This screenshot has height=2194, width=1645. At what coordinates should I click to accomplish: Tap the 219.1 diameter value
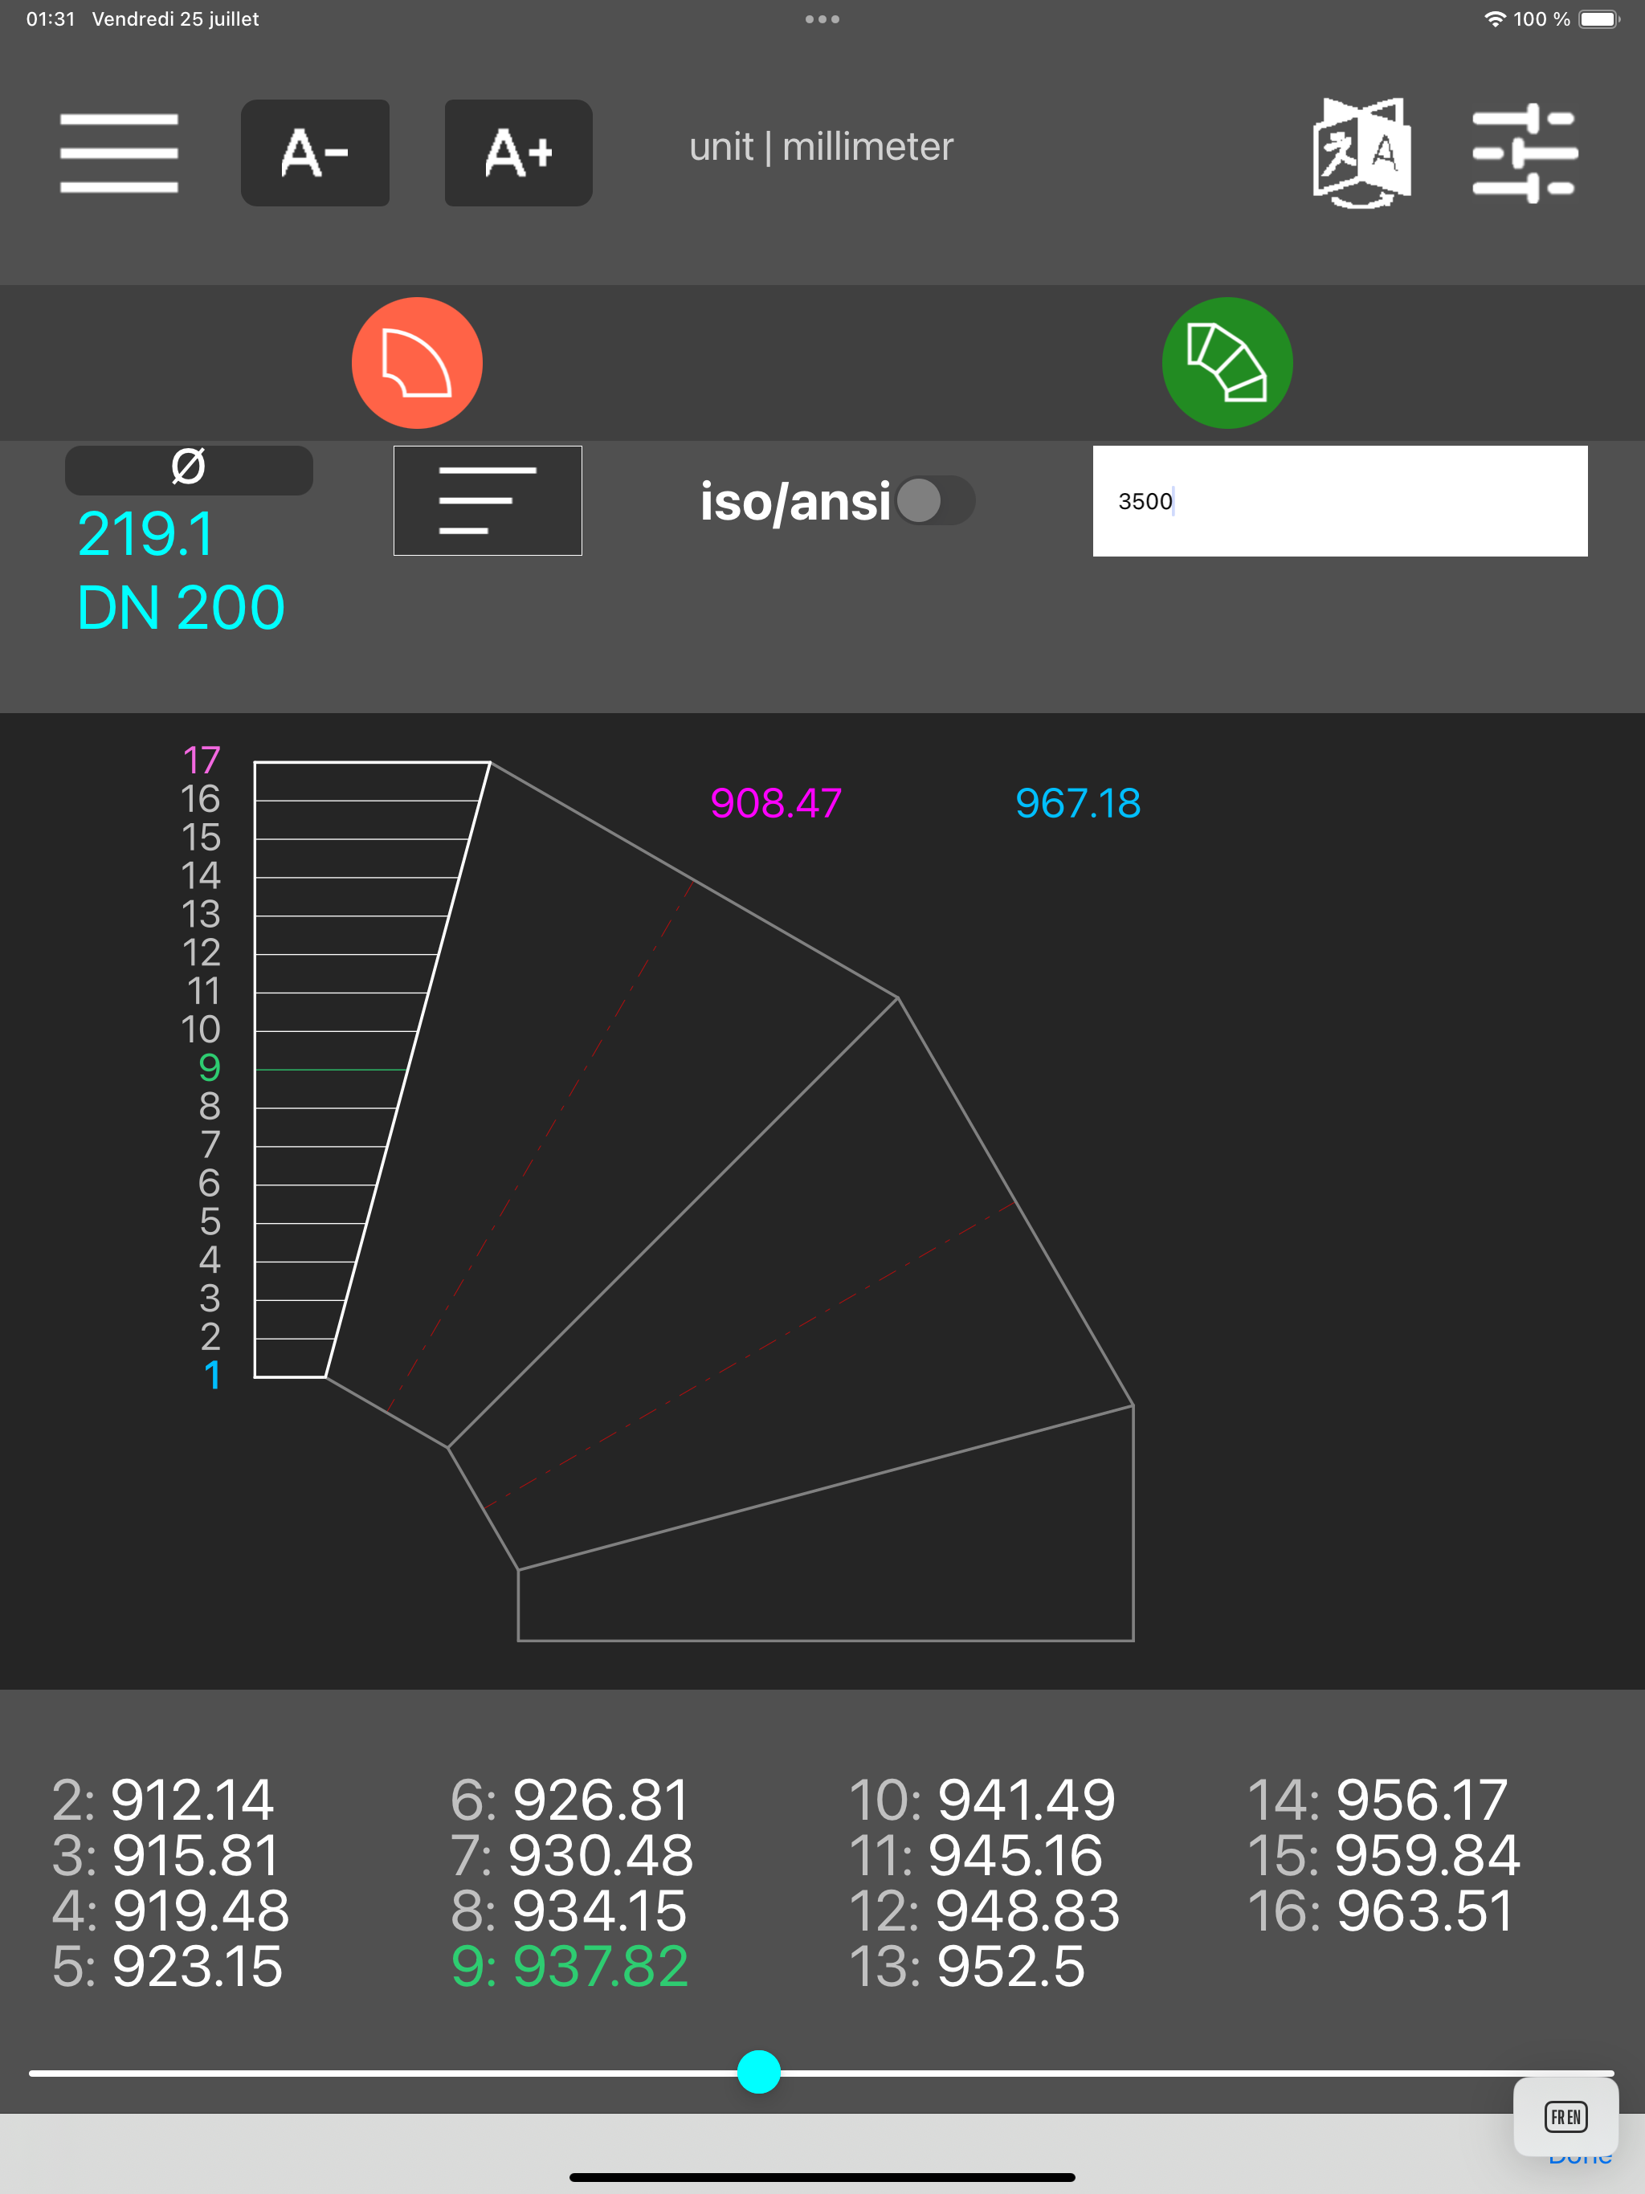(145, 533)
